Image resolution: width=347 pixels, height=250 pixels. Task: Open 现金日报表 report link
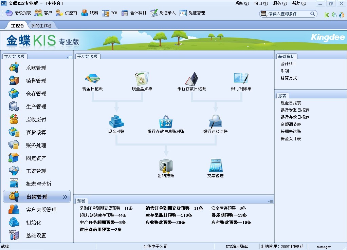click(291, 103)
